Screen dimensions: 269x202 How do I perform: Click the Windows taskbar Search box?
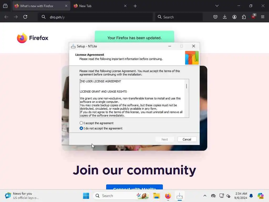[121, 196]
